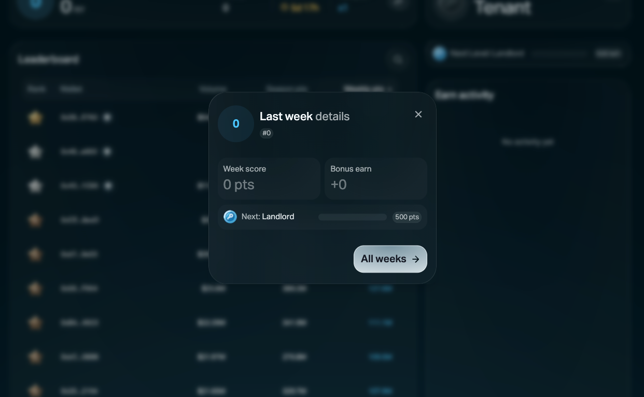Click the badge next to first wallet
This screenshot has height=397, width=644.
[107, 118]
